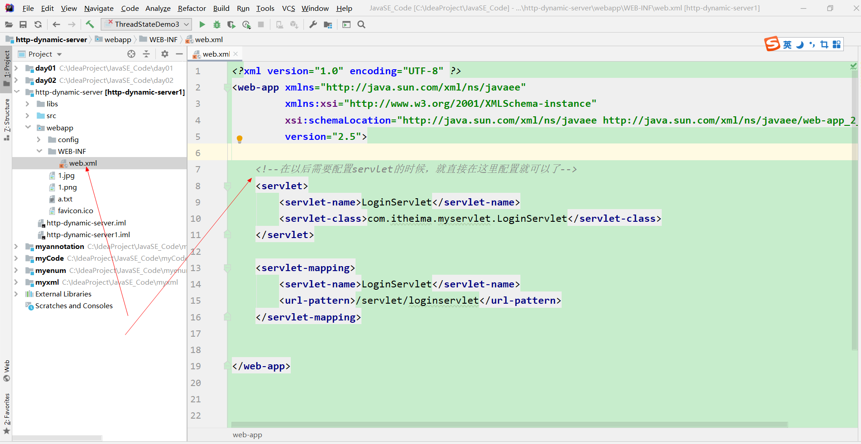The width and height of the screenshot is (861, 444).
Task: Open the Refactor menu
Action: (192, 8)
